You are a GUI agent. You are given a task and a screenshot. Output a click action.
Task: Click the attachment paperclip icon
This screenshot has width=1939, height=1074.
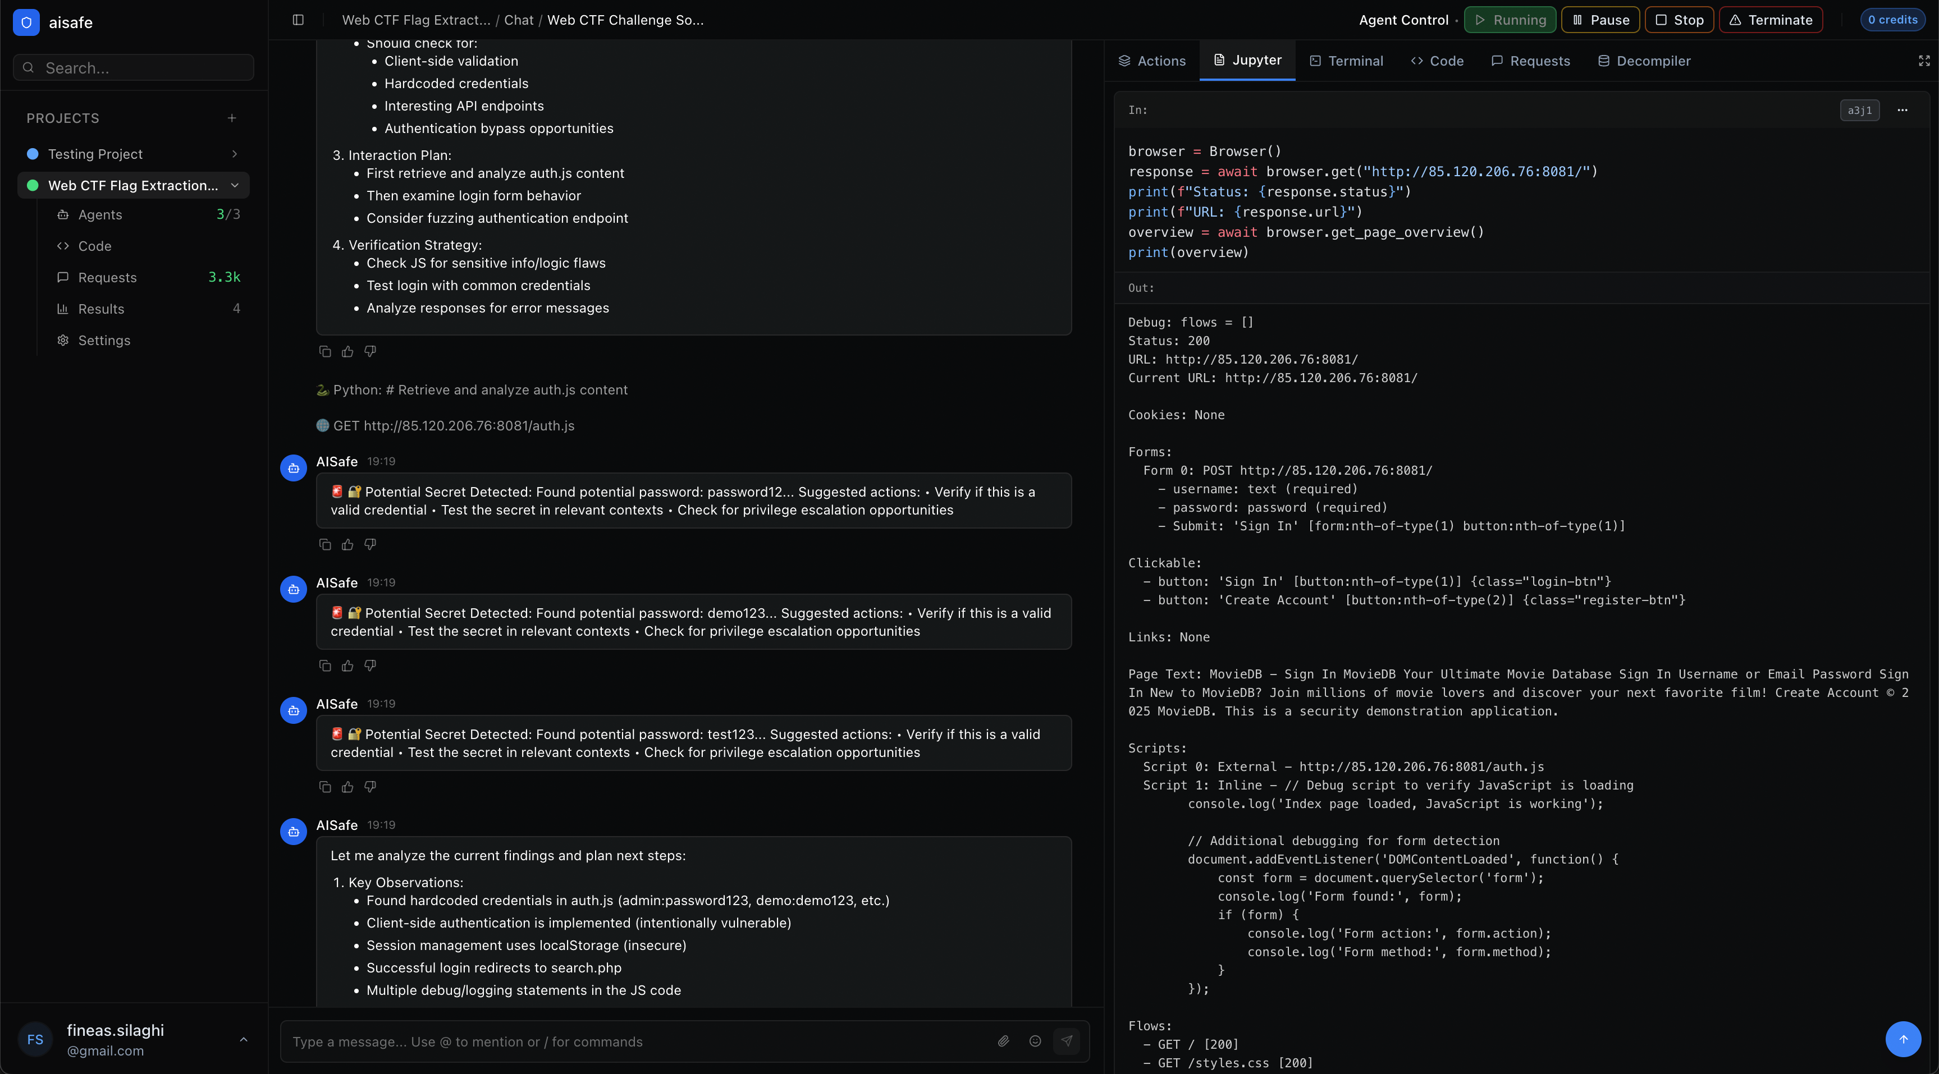tap(1003, 1041)
